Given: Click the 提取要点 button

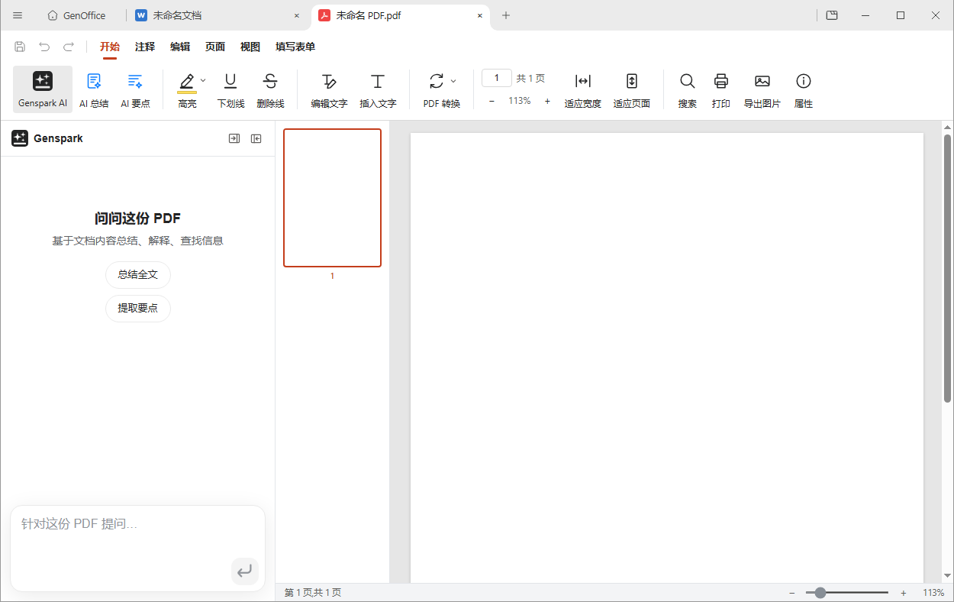Looking at the screenshot, I should [138, 308].
